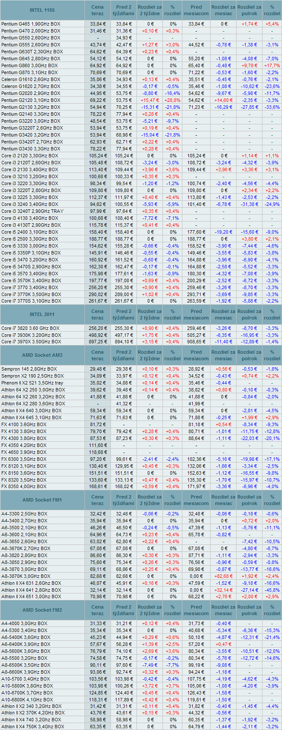Select the Core i3 2120T 2,60GHz BOX row name

pyautogui.click(x=31, y=163)
